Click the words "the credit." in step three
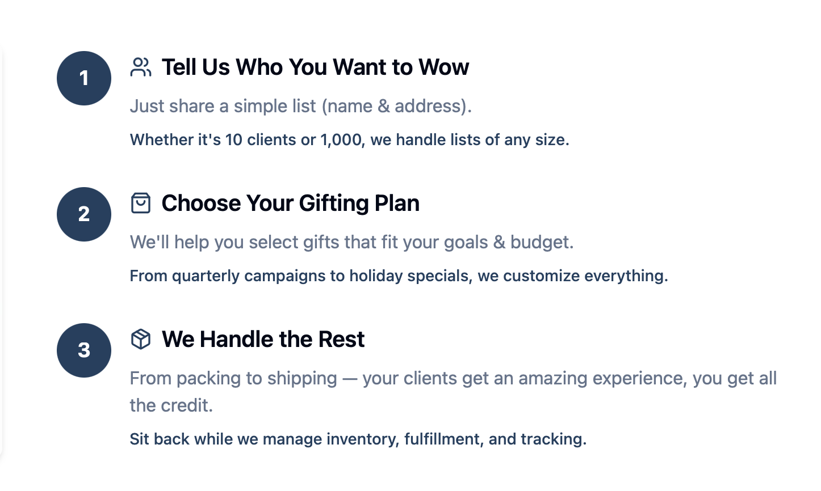Image resolution: width=821 pixels, height=491 pixels. pyautogui.click(x=171, y=405)
